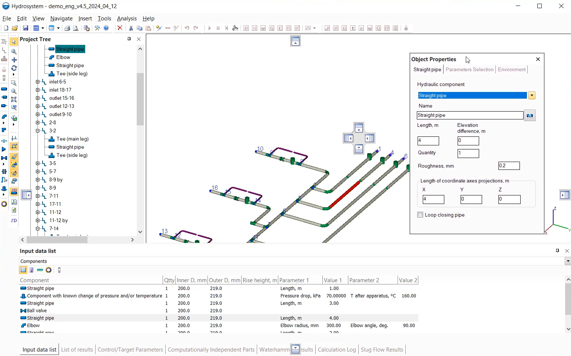Switch to 2D view mode
The image size is (571, 356).
[14, 221]
